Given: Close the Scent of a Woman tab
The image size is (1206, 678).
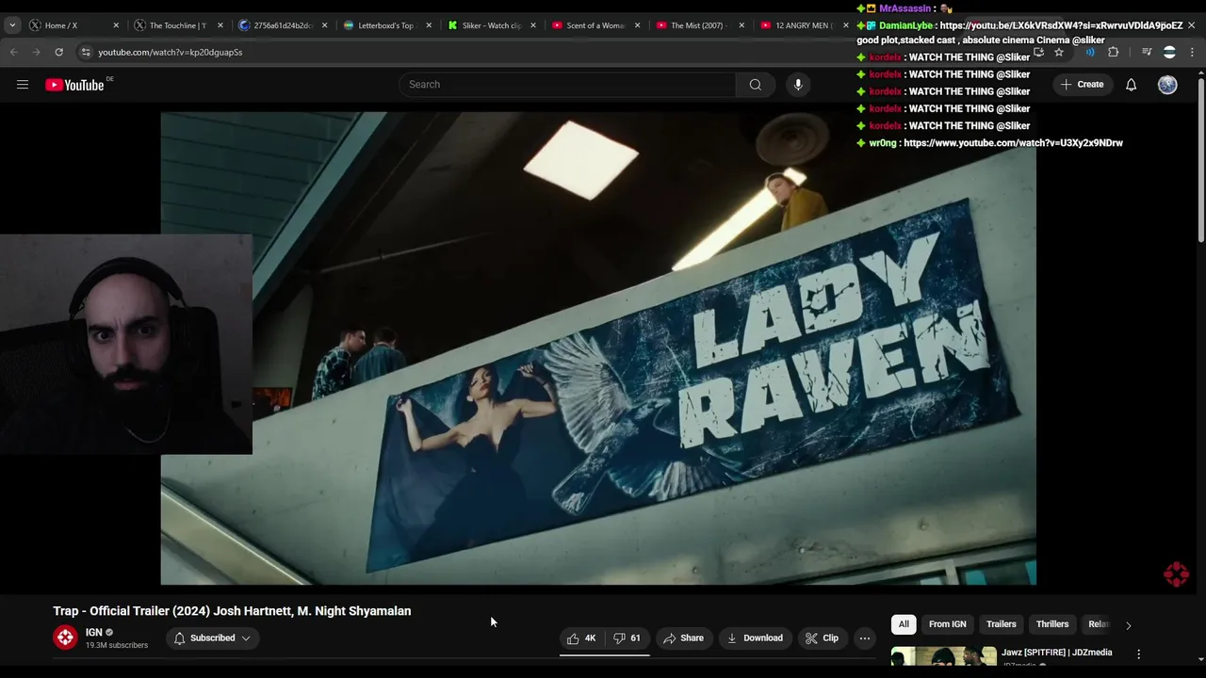Looking at the screenshot, I should click(638, 25).
